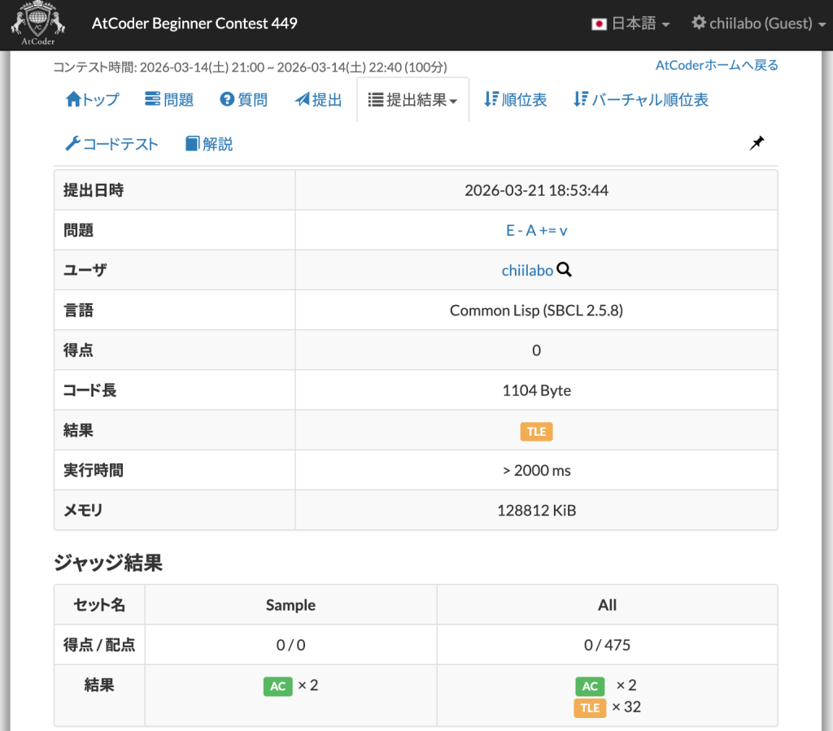Image resolution: width=833 pixels, height=731 pixels.
Task: Click the TLE × 32 badge under All
Action: (x=591, y=707)
